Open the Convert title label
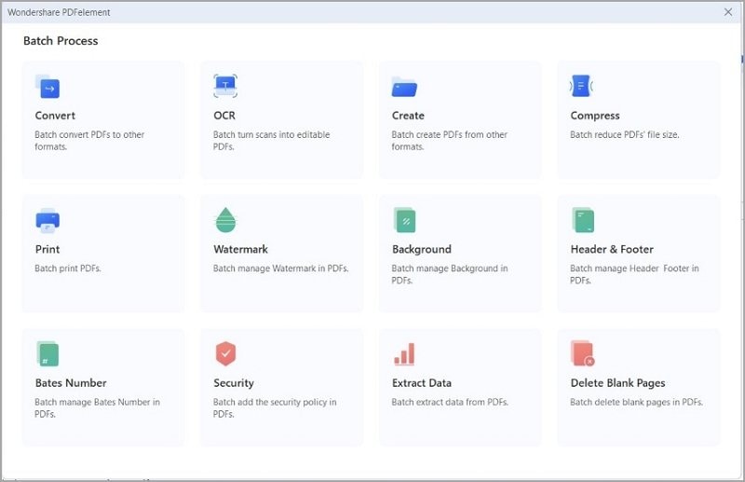 pos(55,116)
